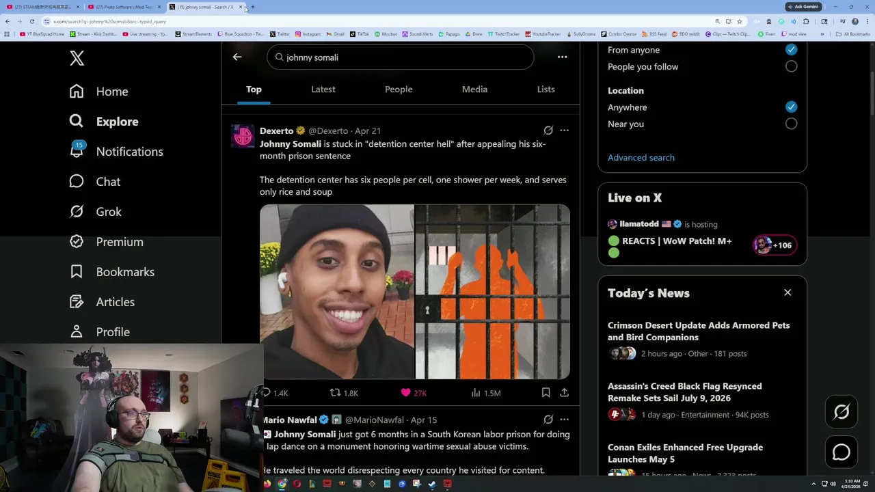Select From anyone filter option
The image size is (875, 492).
pyautogui.click(x=791, y=50)
